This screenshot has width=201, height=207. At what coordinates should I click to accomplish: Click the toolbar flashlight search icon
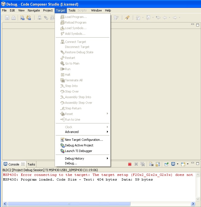coord(127,18)
